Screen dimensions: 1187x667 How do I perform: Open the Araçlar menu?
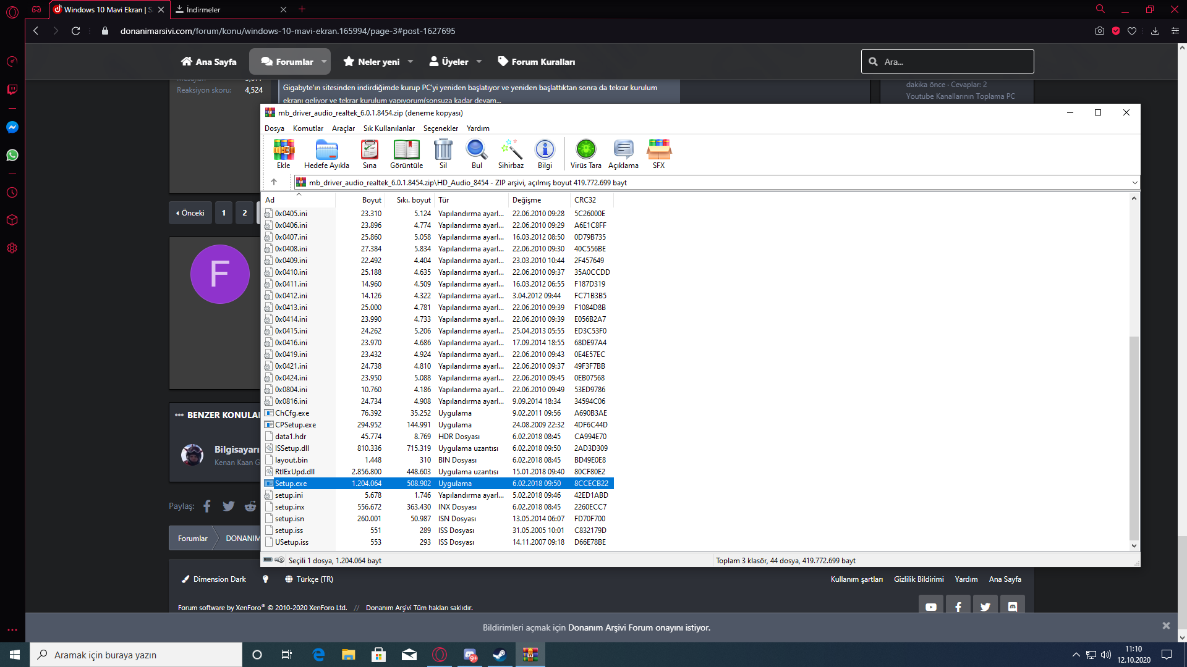pos(343,128)
